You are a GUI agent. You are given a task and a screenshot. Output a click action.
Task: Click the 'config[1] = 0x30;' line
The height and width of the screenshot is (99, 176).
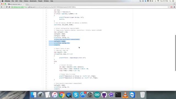click(x=60, y=36)
